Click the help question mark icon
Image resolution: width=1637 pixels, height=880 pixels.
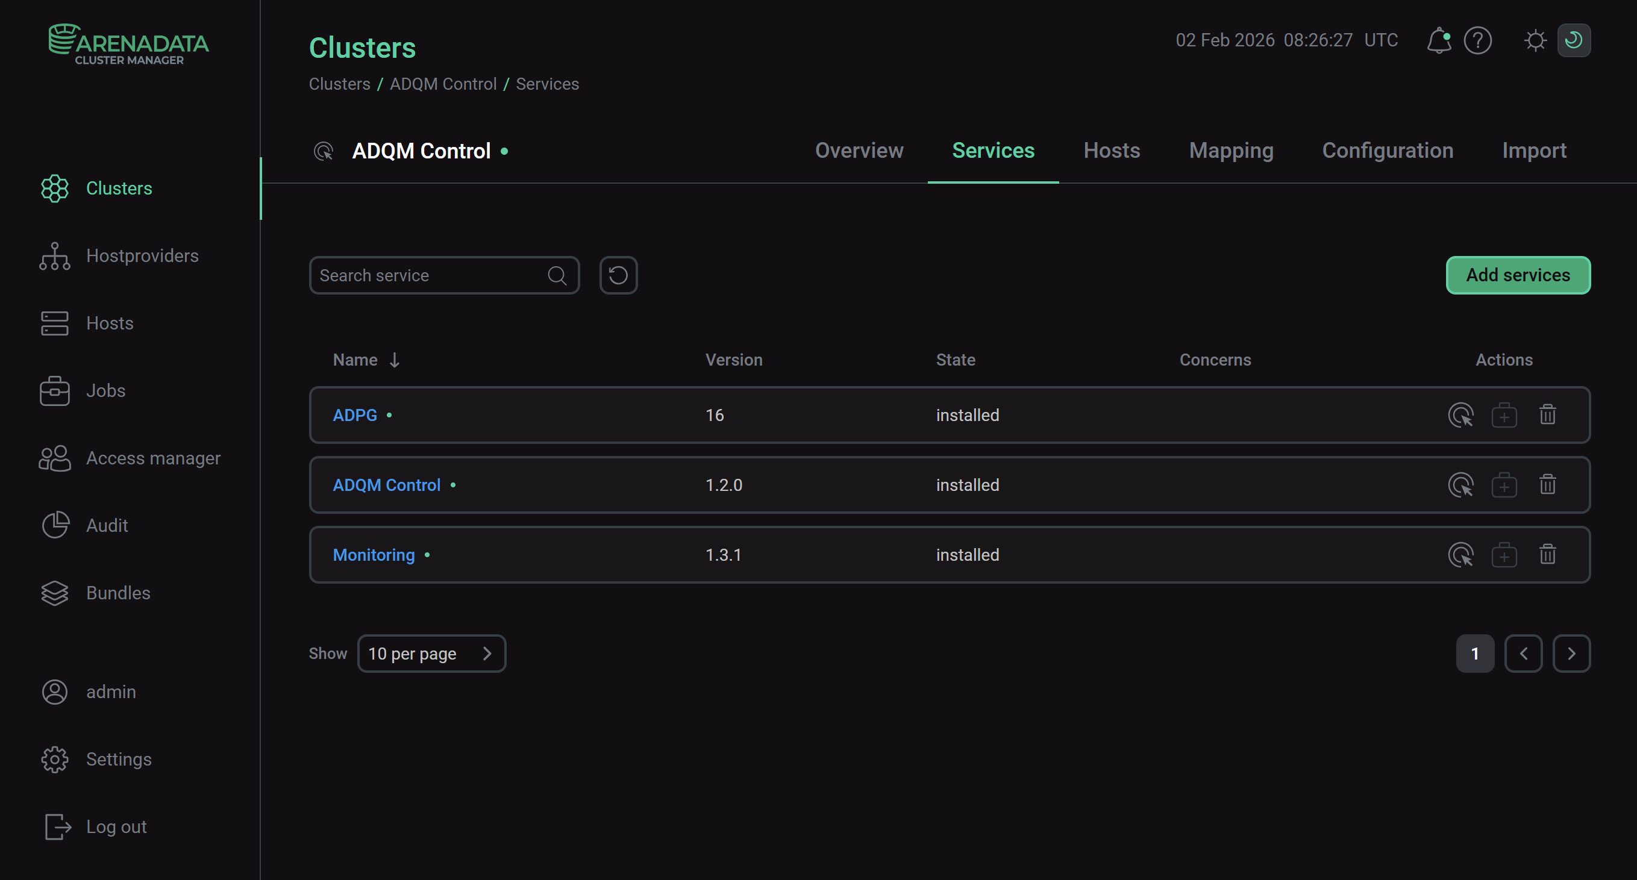[x=1477, y=41]
